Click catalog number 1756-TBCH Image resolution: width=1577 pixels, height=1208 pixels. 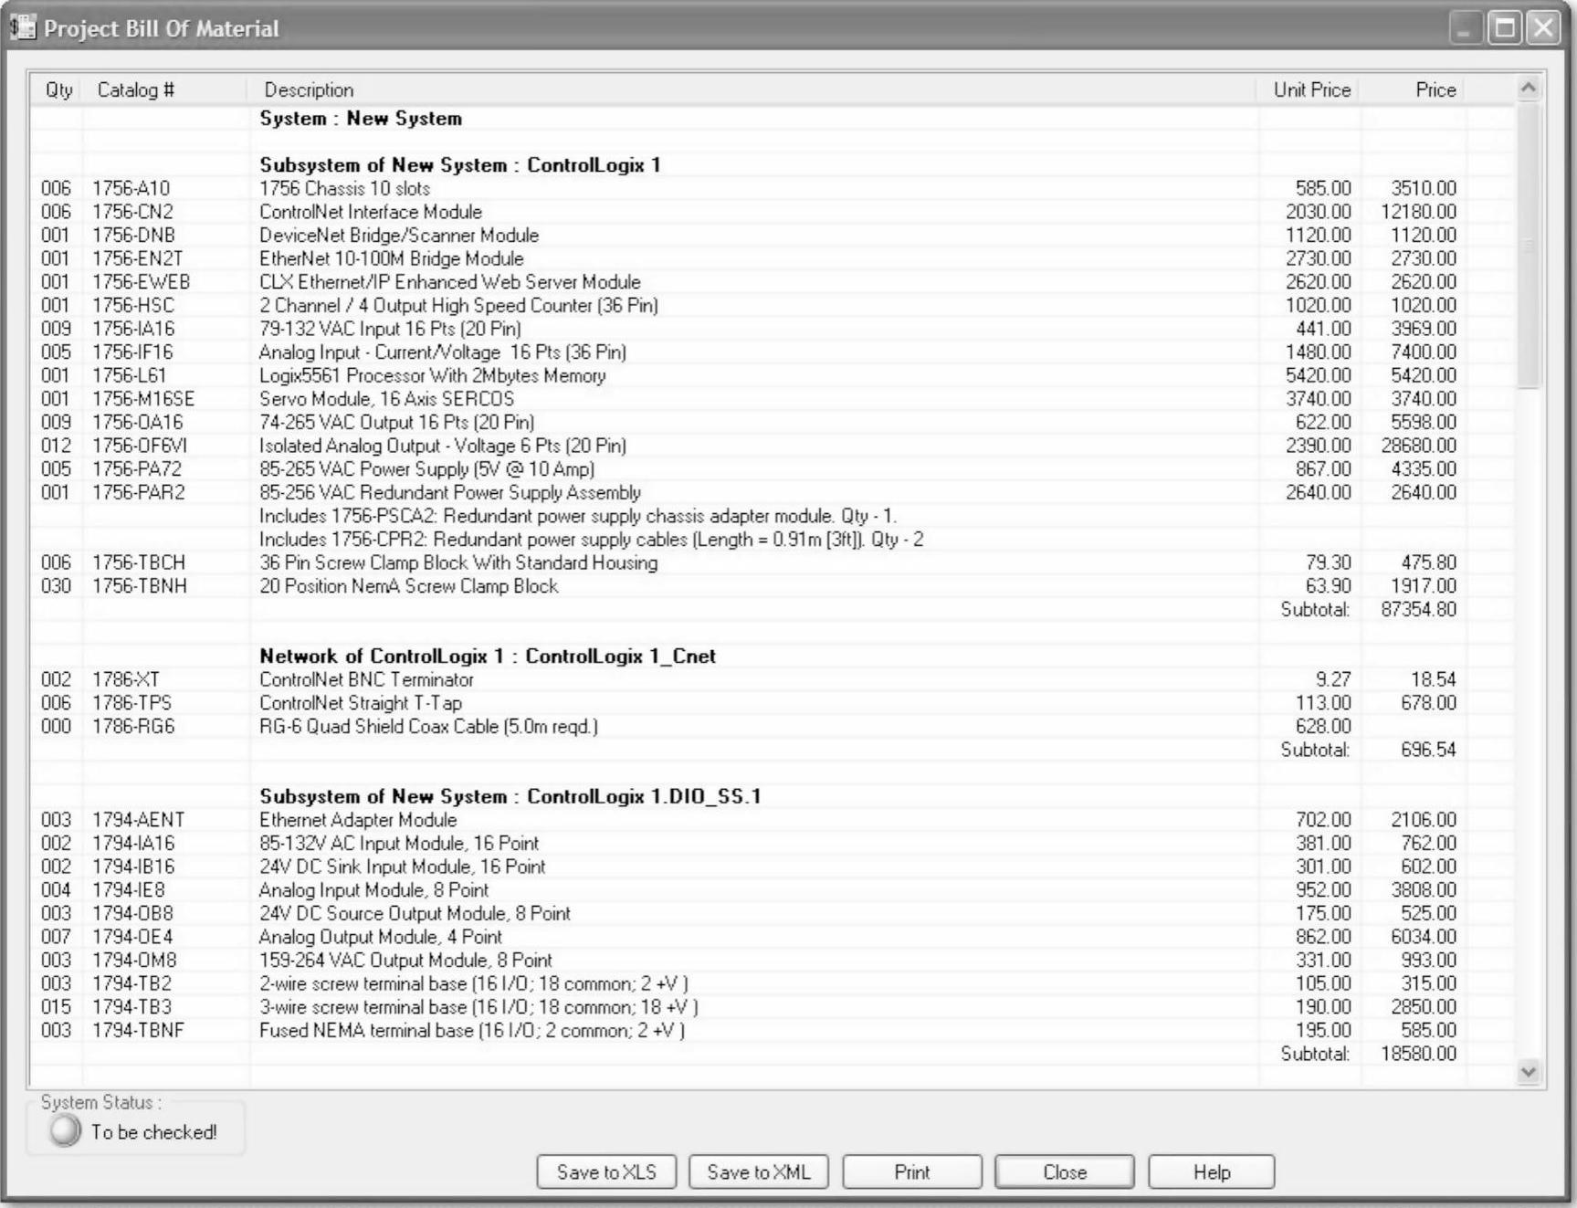(x=139, y=562)
